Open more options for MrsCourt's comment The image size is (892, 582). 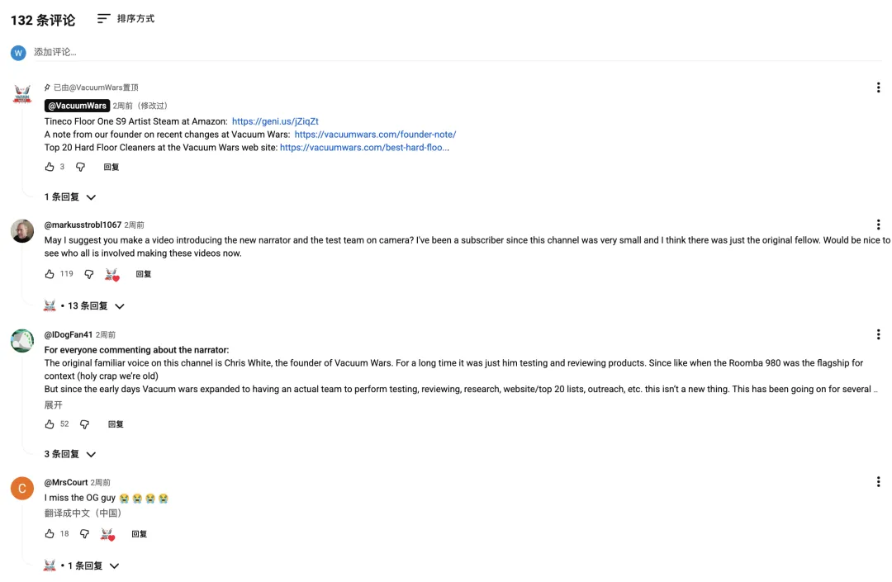[x=878, y=482]
